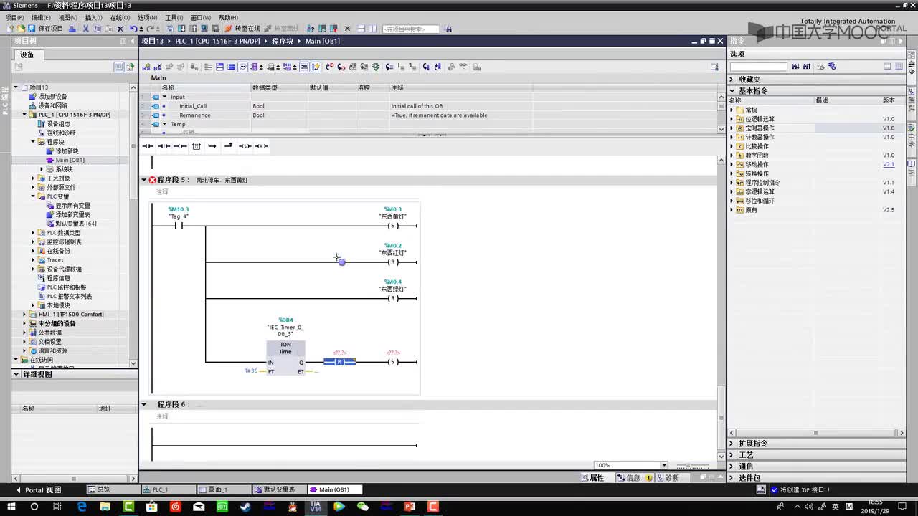Collapse the 基本指令 section
This screenshot has height=516, width=918.
tap(732, 91)
